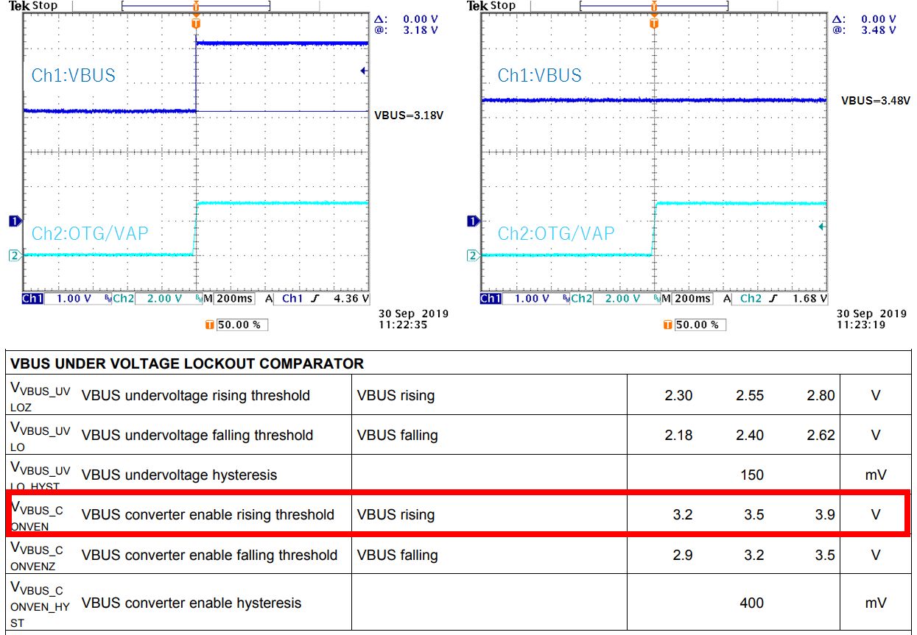Click the maximum value '2.80'
This screenshot has width=917, height=635.
tap(821, 395)
